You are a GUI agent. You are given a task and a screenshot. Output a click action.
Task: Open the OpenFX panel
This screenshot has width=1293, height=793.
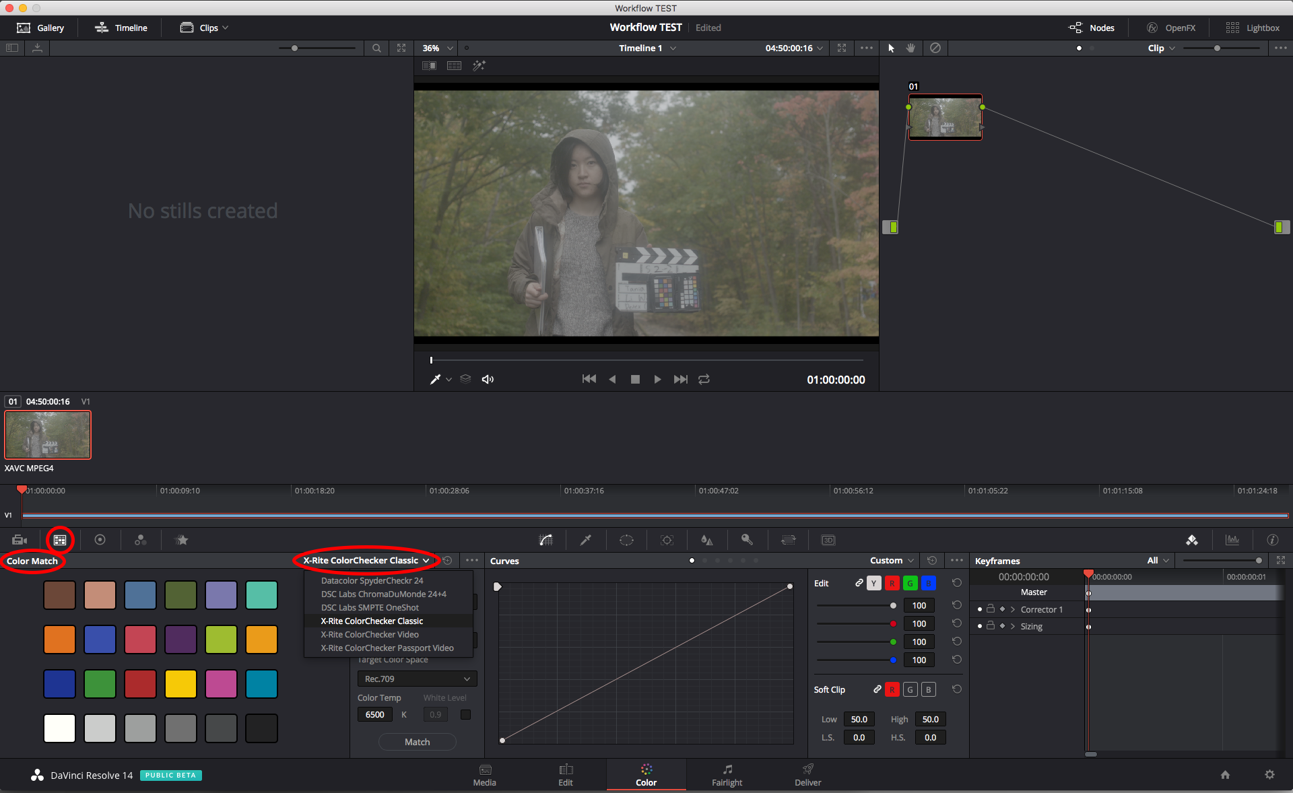point(1171,28)
